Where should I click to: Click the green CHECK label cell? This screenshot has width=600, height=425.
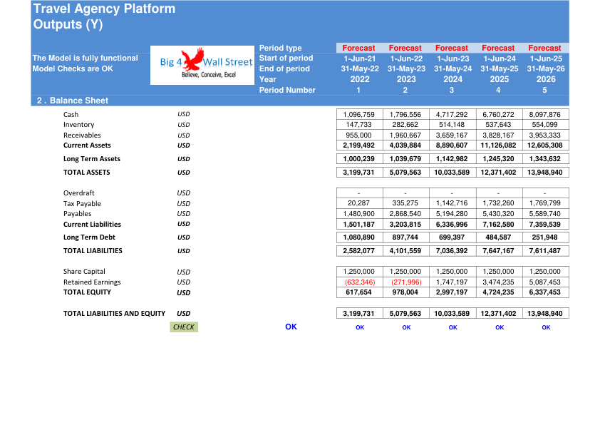[x=184, y=327]
